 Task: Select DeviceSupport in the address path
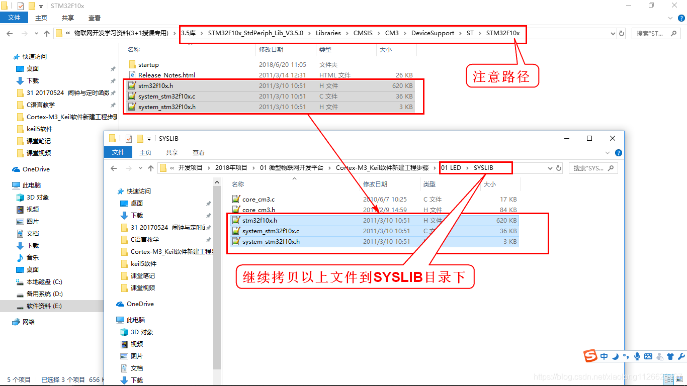[x=433, y=33]
